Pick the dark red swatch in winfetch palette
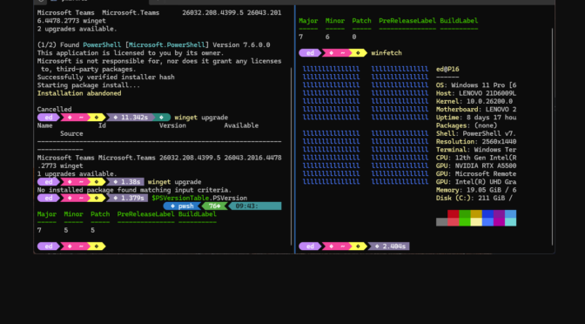This screenshot has width=585, height=324. coord(454,214)
